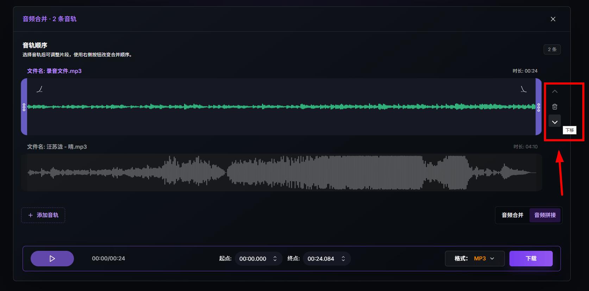Click the 时长: 00:24 duration label
The width and height of the screenshot is (589, 291).
click(x=525, y=71)
